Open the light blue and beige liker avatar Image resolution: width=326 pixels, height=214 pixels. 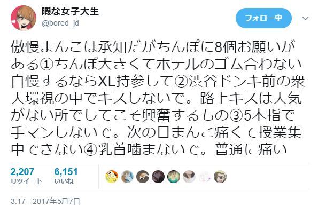point(127,177)
